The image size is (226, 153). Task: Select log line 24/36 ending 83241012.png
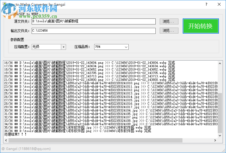pos(111,90)
